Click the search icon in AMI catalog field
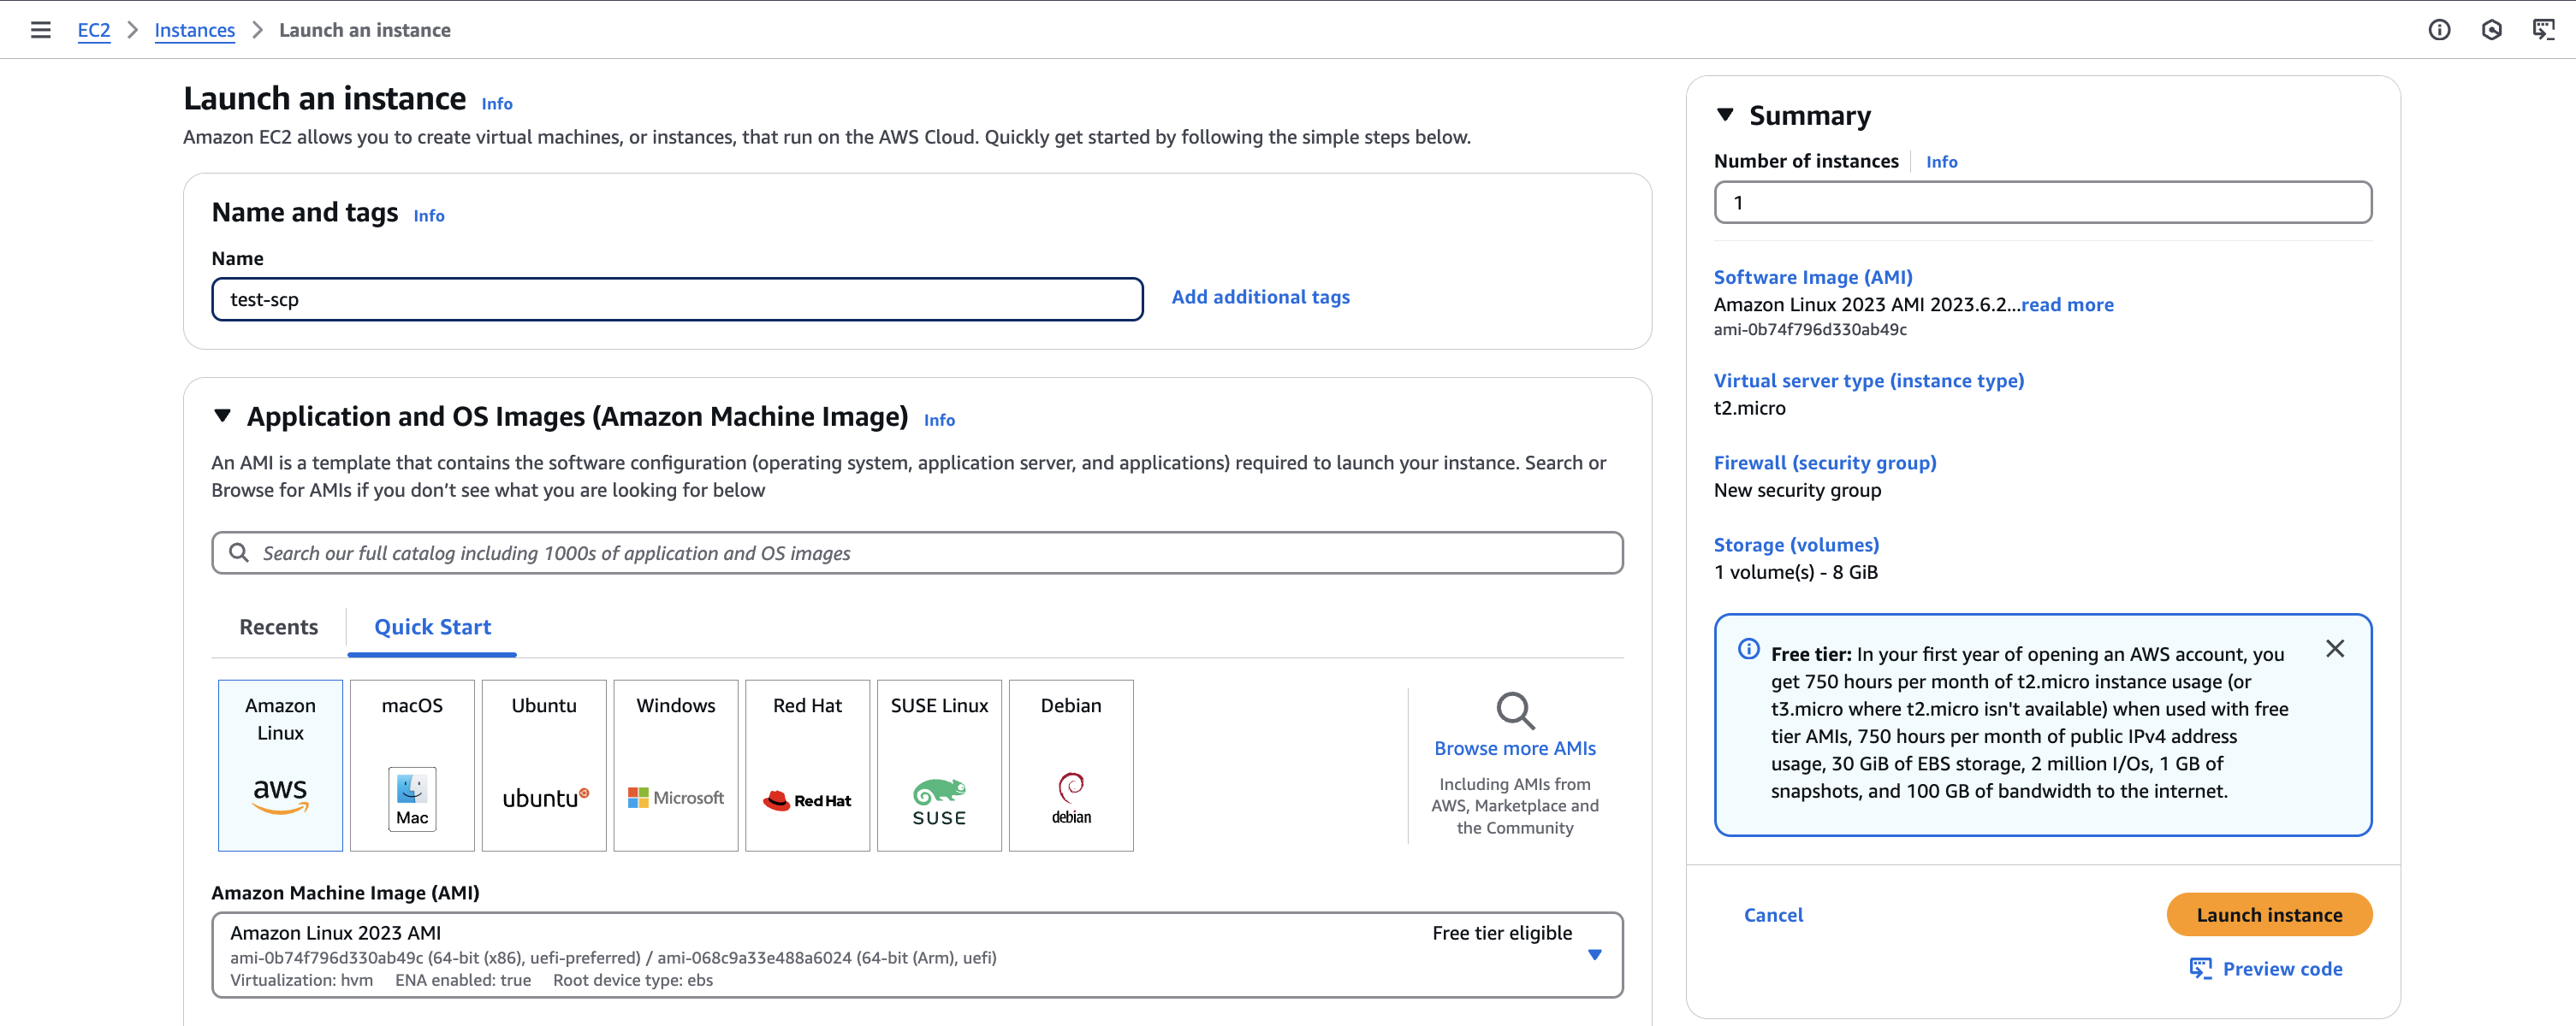This screenshot has height=1026, width=2576. [239, 552]
